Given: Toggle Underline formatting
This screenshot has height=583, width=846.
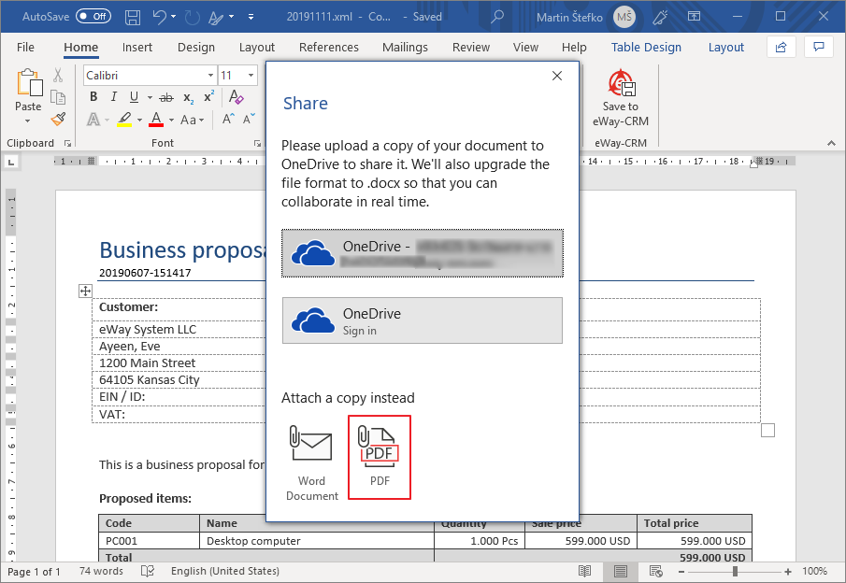Looking at the screenshot, I should 134,96.
